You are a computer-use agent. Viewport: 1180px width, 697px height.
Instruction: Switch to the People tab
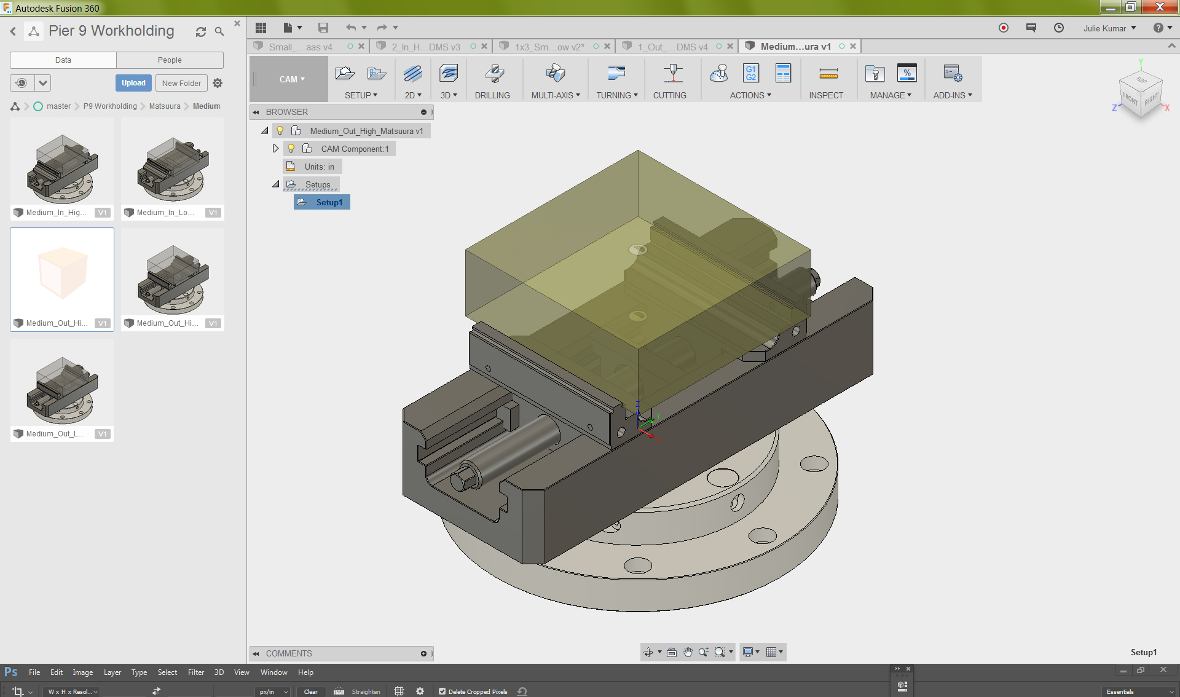tap(170, 60)
